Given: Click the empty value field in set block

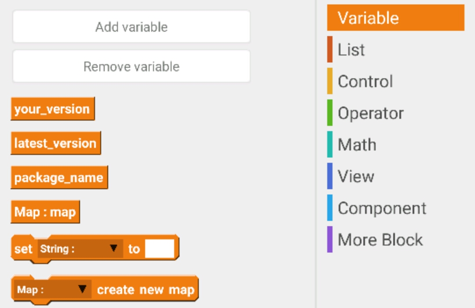Looking at the screenshot, I should pyautogui.click(x=159, y=249).
